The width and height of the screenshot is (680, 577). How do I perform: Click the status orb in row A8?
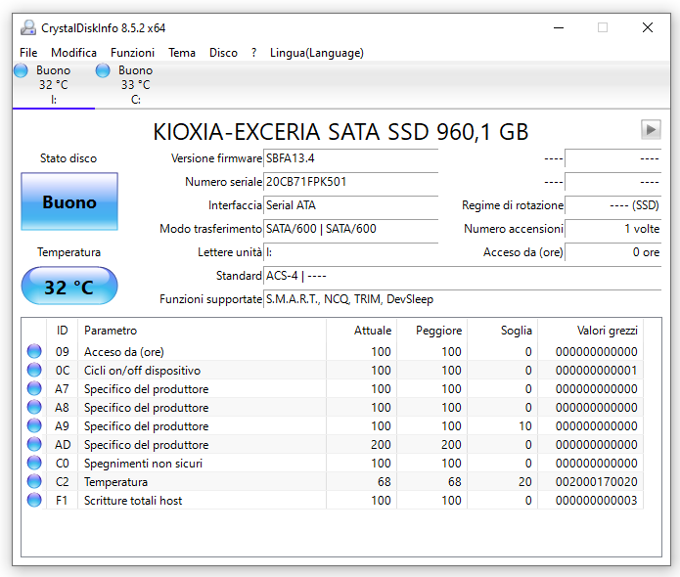34,407
